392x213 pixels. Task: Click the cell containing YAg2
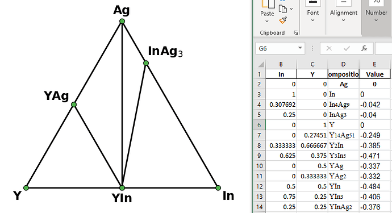pos(344,176)
